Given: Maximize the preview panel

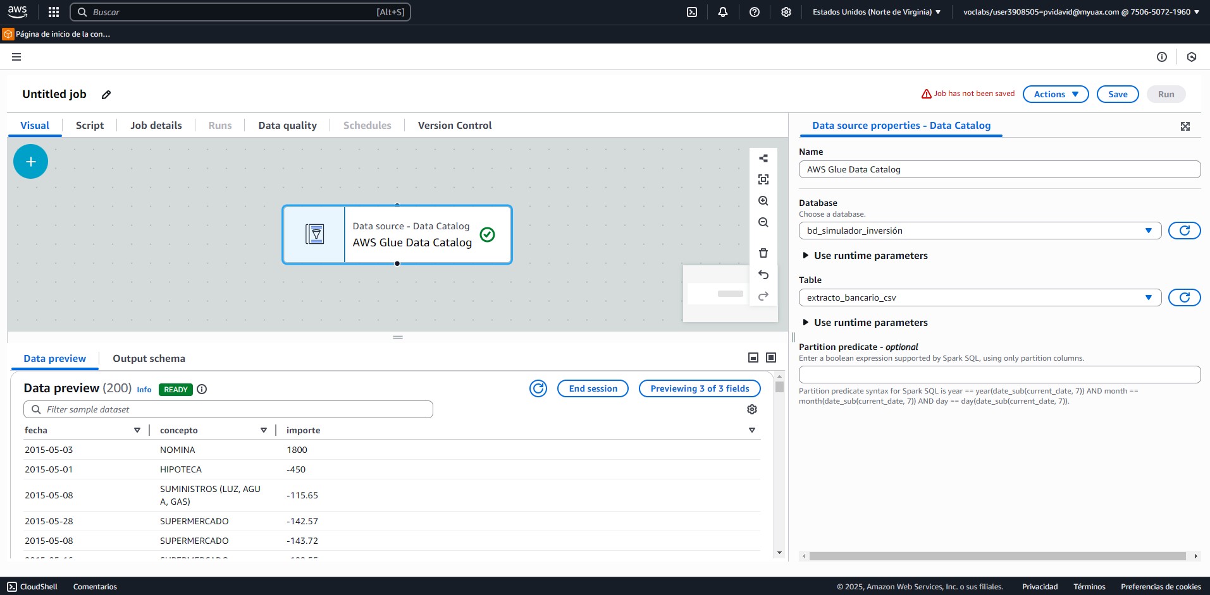Looking at the screenshot, I should pyautogui.click(x=771, y=358).
